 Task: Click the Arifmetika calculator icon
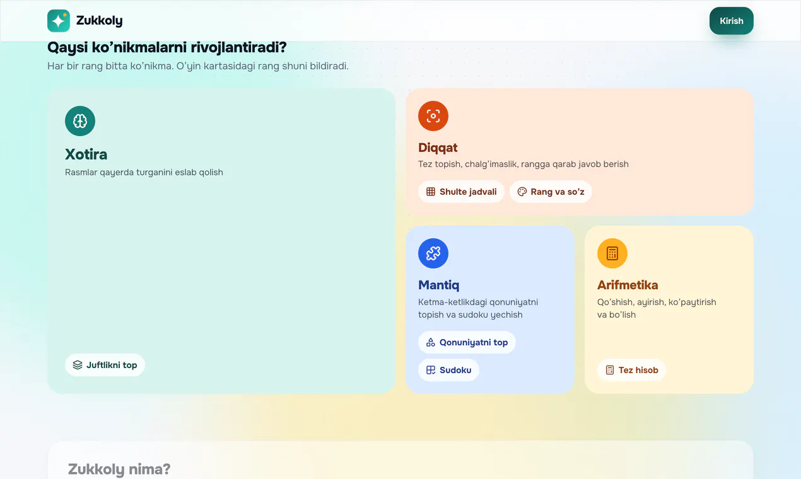[612, 253]
